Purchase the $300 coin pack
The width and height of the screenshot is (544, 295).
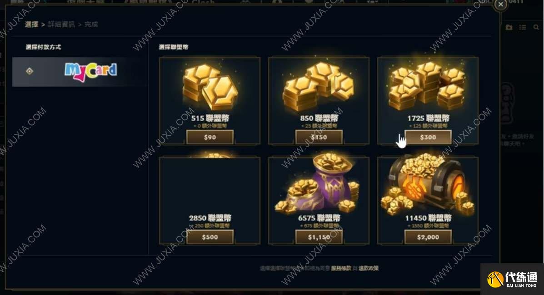tap(428, 137)
